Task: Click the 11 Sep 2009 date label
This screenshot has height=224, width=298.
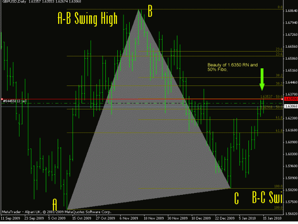Action: coord(10,218)
